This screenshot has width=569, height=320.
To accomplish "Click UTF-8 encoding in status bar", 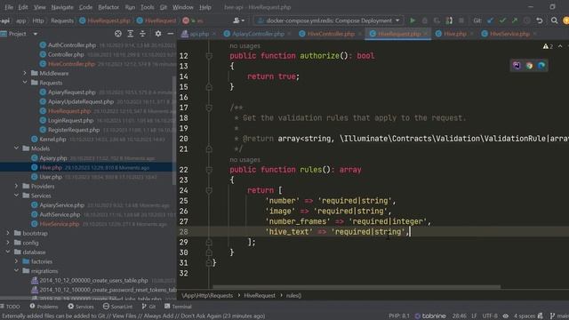I will pyautogui.click(x=490, y=316).
